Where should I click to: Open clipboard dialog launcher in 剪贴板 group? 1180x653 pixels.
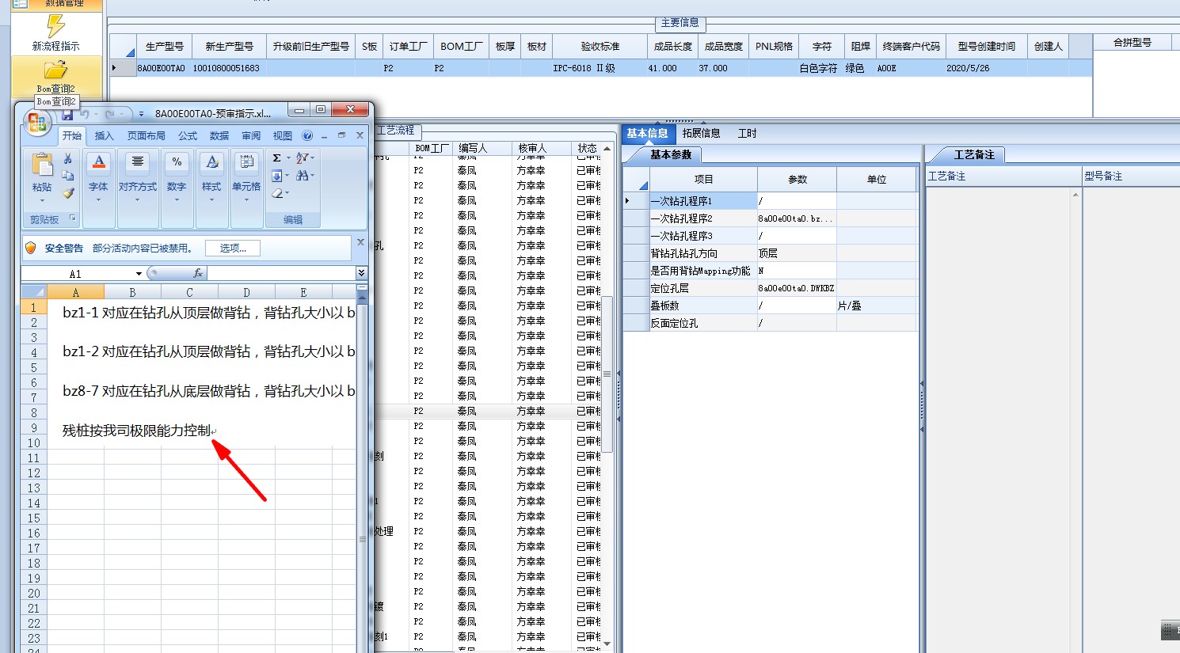coord(73,219)
